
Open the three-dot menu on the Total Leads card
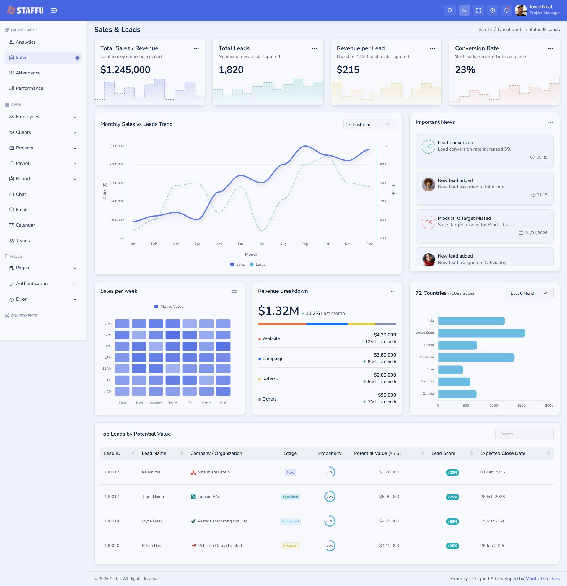314,49
